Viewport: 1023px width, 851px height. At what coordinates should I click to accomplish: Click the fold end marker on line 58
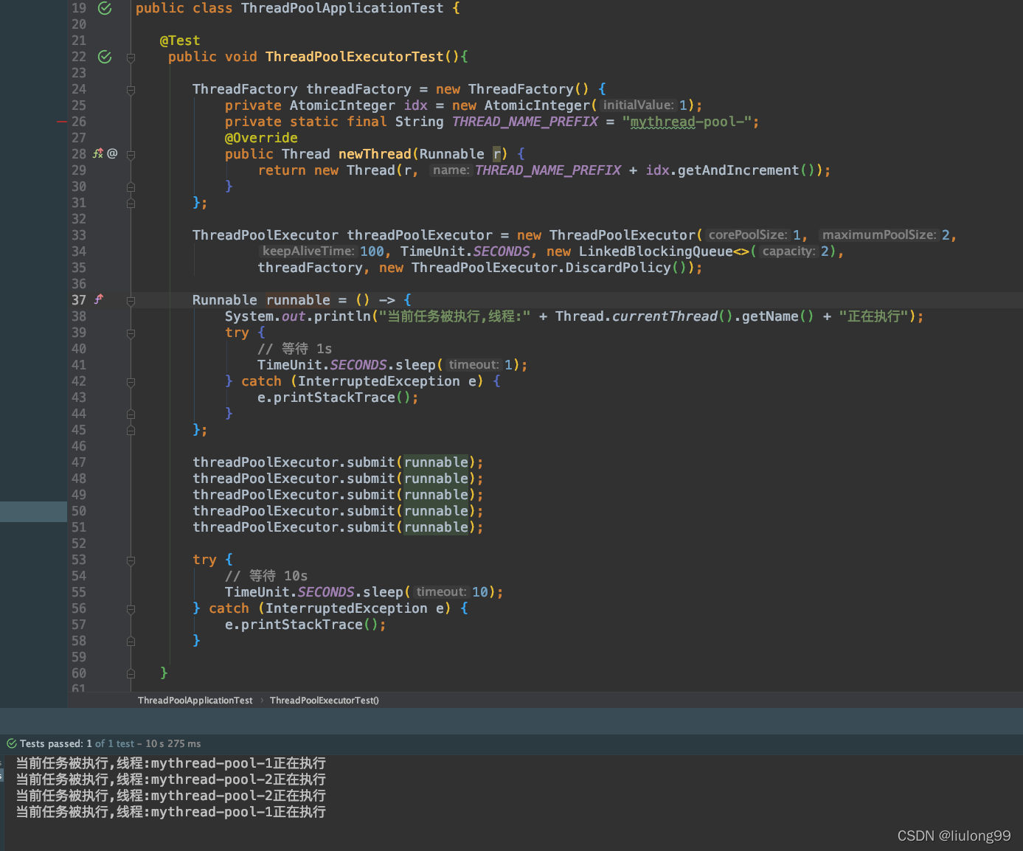tap(131, 641)
